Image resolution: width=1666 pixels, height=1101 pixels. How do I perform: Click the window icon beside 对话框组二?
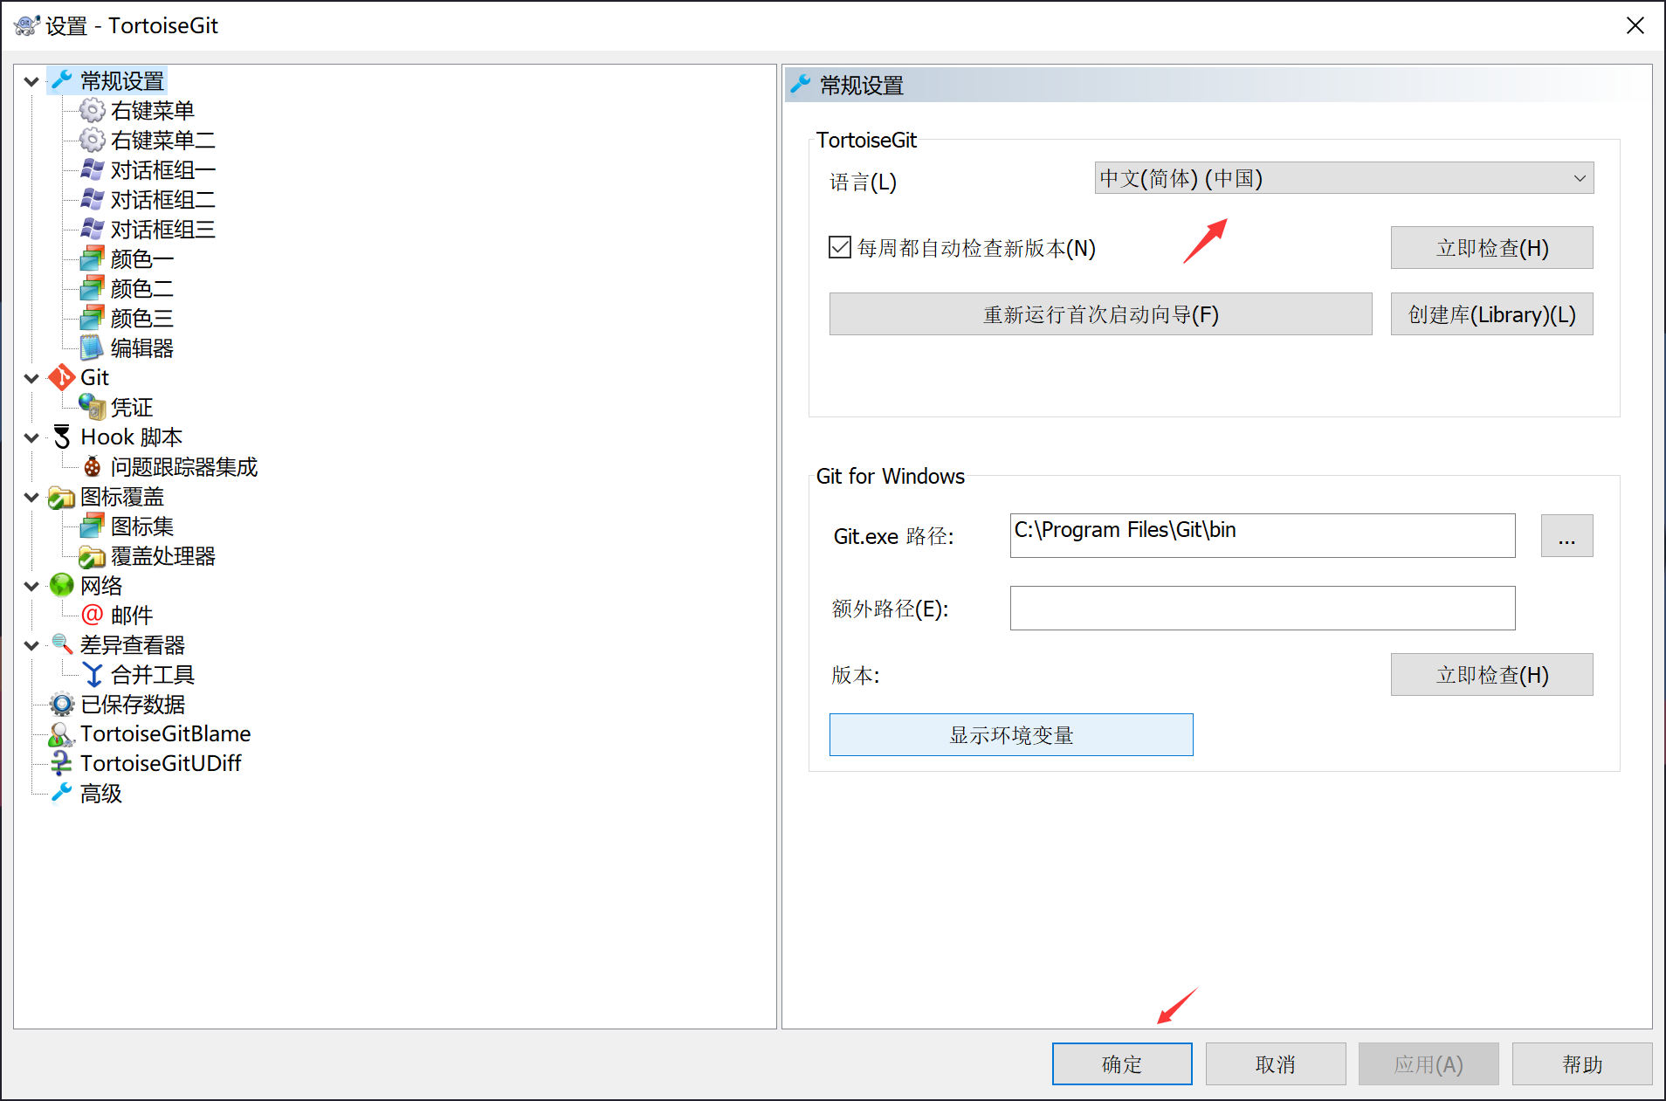tap(92, 200)
